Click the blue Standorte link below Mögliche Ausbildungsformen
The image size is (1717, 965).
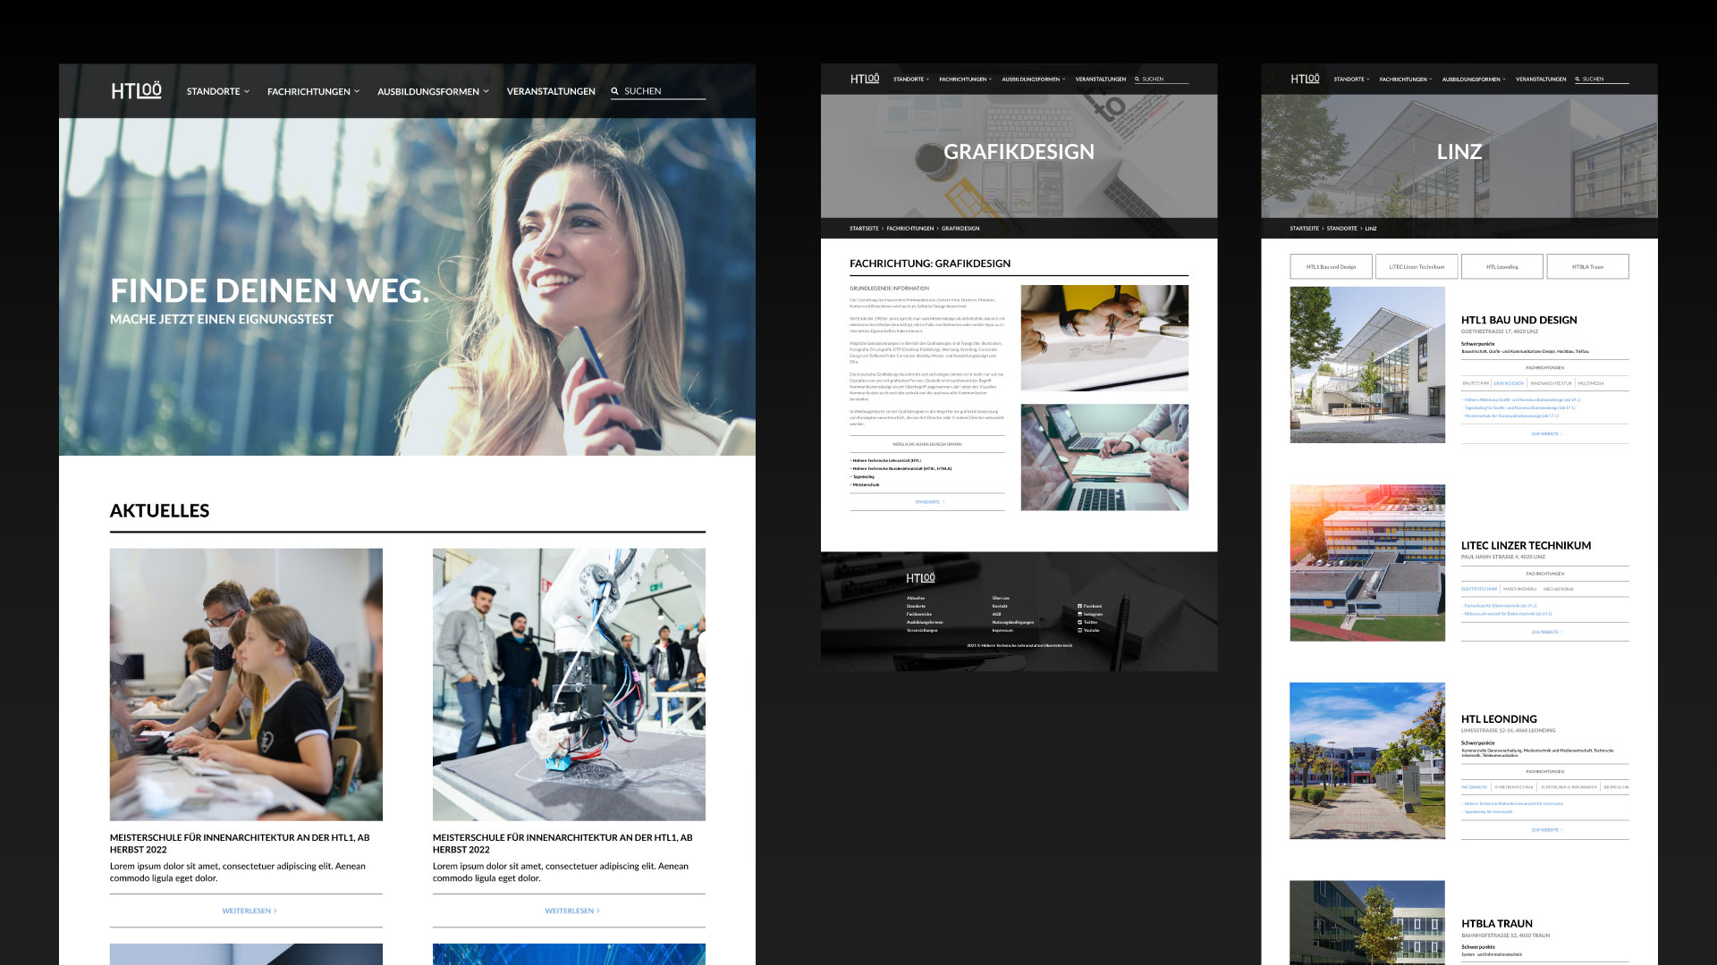[x=929, y=502]
